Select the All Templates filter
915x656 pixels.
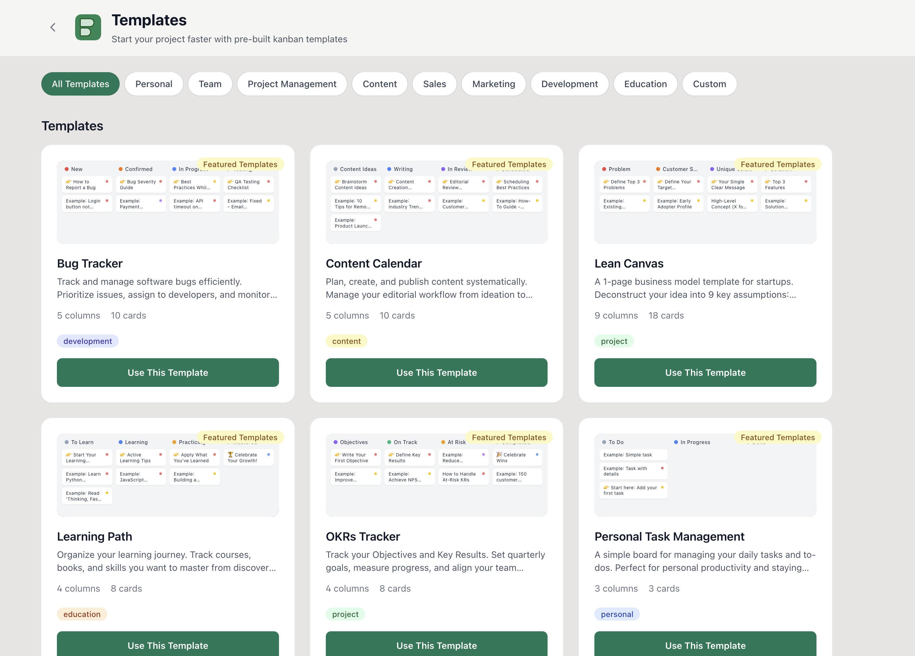pyautogui.click(x=80, y=84)
